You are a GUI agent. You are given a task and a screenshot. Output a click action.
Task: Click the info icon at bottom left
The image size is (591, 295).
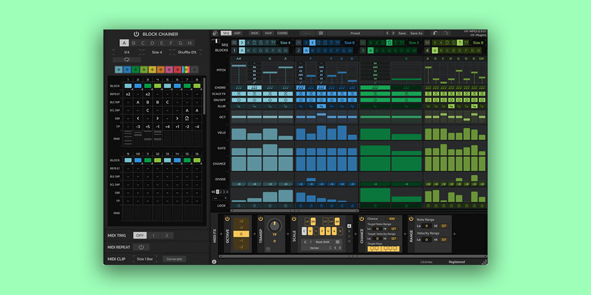point(214,261)
